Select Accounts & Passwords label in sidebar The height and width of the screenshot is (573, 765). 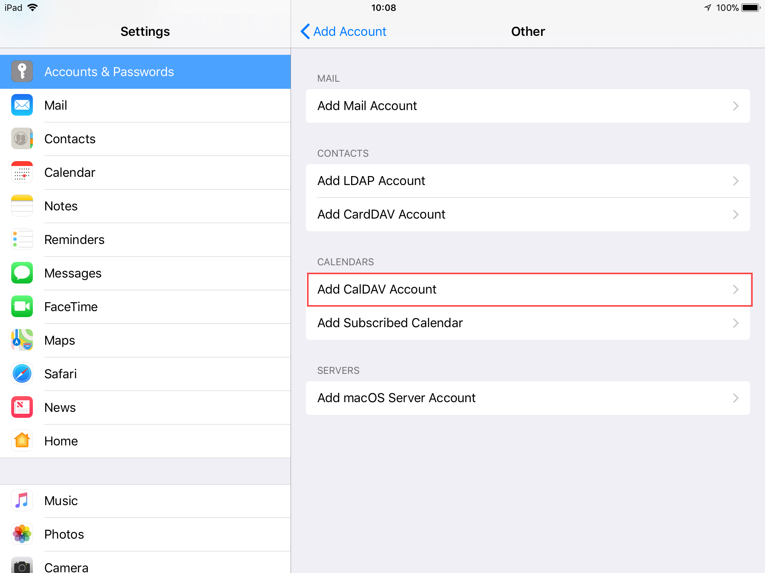[109, 72]
